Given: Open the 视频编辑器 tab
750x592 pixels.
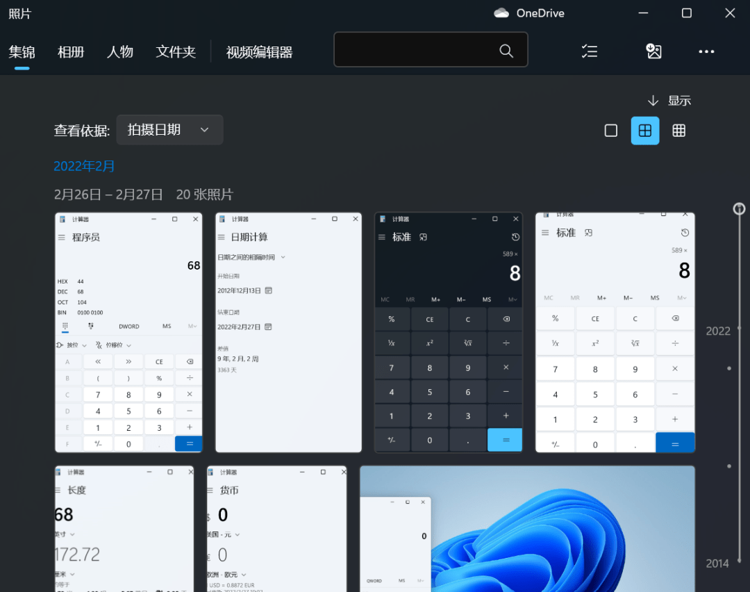Looking at the screenshot, I should click(260, 51).
